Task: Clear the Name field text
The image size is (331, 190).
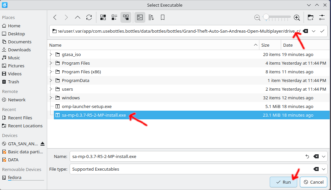Action: tap(316, 156)
